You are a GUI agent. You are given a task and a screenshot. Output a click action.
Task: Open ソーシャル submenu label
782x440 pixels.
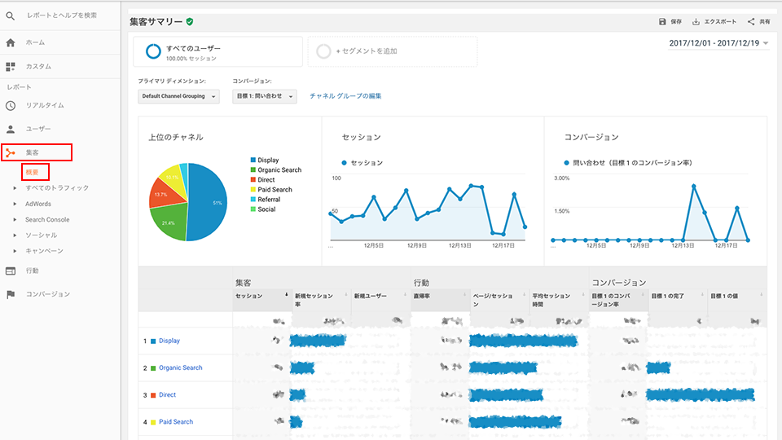coord(41,235)
